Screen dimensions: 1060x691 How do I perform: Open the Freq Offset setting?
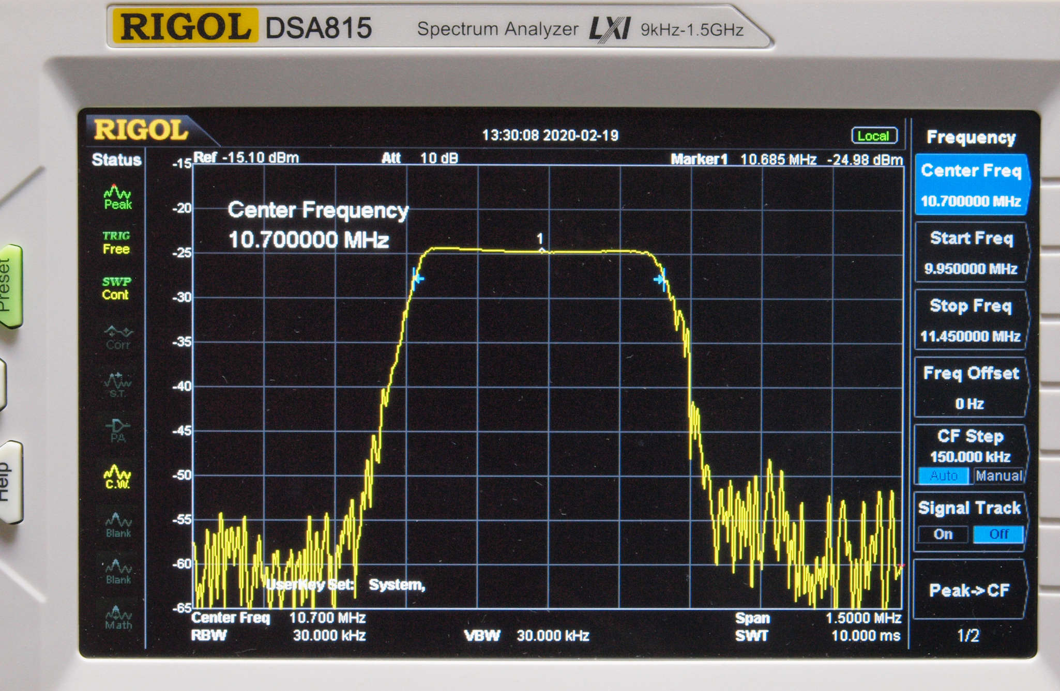[x=971, y=388]
